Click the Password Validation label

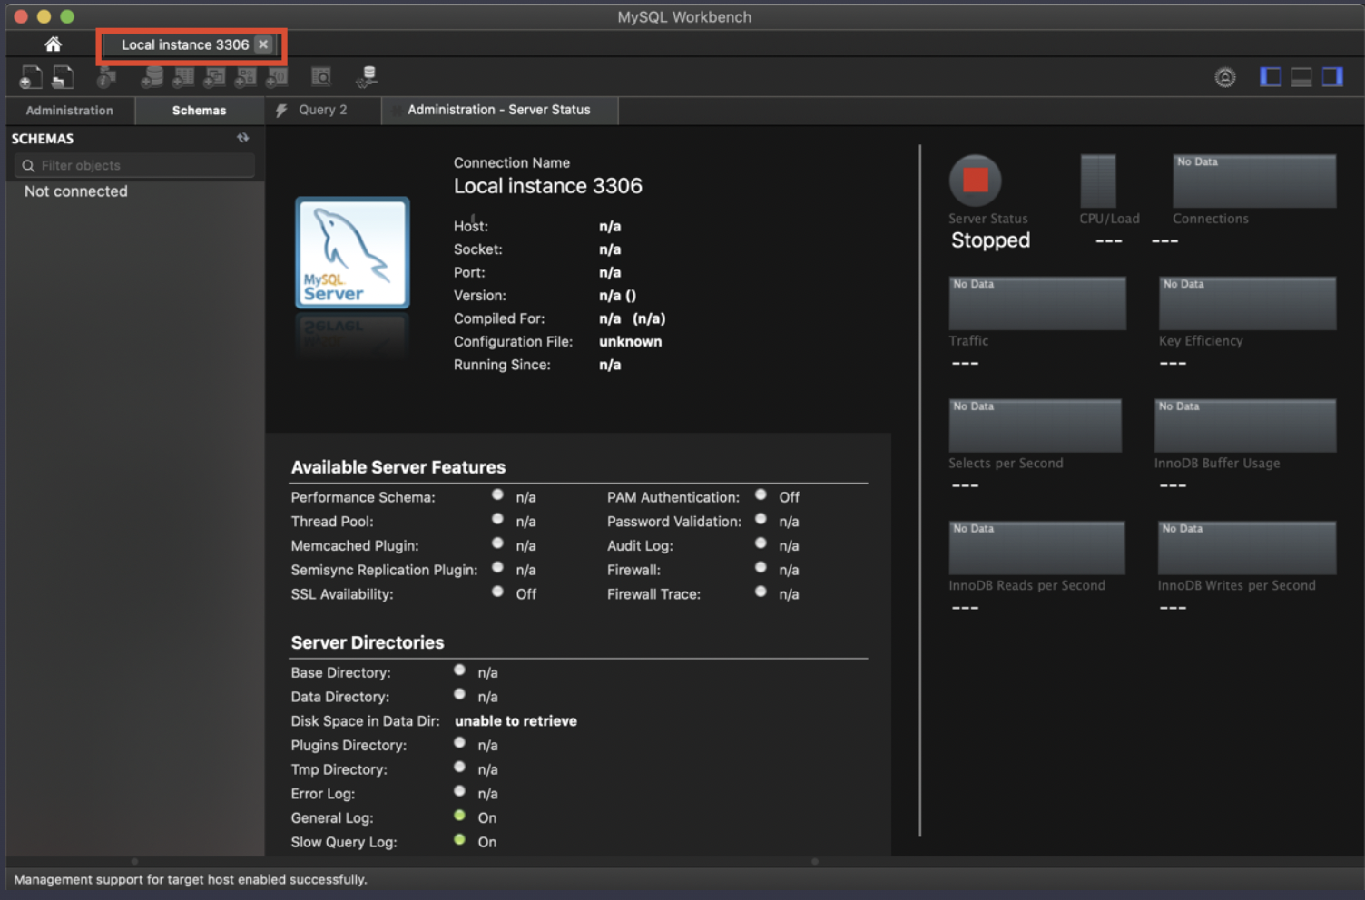click(674, 522)
